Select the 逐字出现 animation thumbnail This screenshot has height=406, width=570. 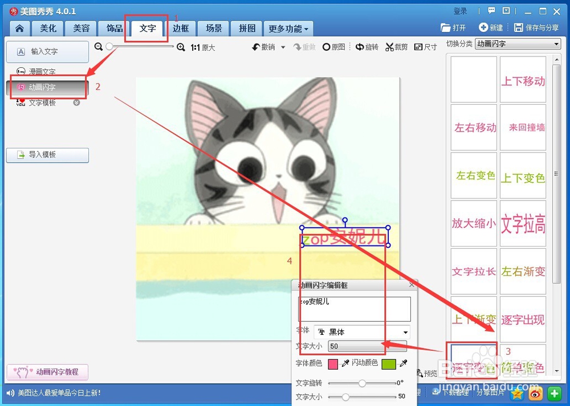[x=523, y=319]
